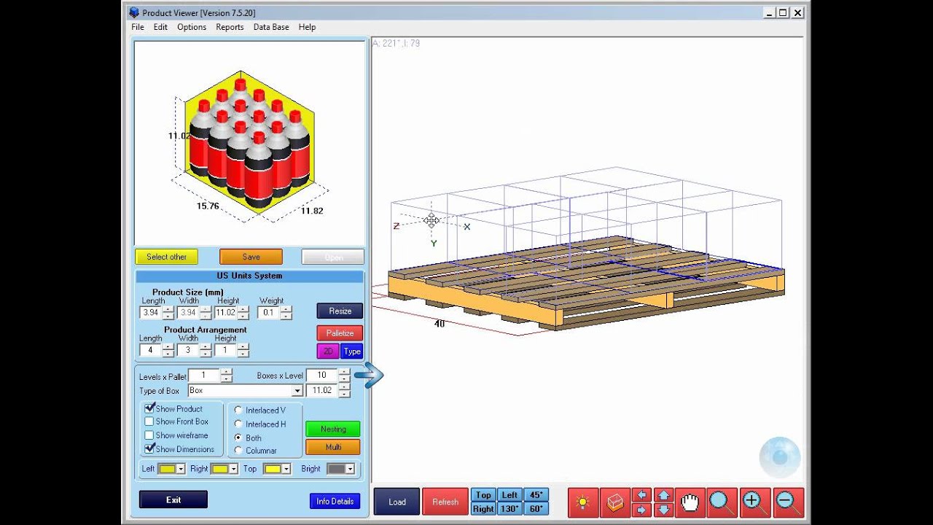Increase Product Size Length with up stepper
The width and height of the screenshot is (933, 525).
pyautogui.click(x=168, y=309)
